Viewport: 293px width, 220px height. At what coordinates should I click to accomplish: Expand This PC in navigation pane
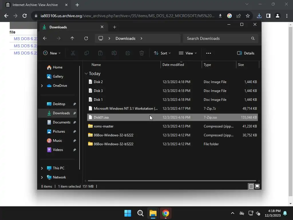pyautogui.click(x=42, y=168)
